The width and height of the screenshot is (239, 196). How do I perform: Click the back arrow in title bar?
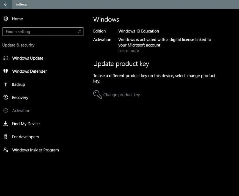tap(6, 4)
